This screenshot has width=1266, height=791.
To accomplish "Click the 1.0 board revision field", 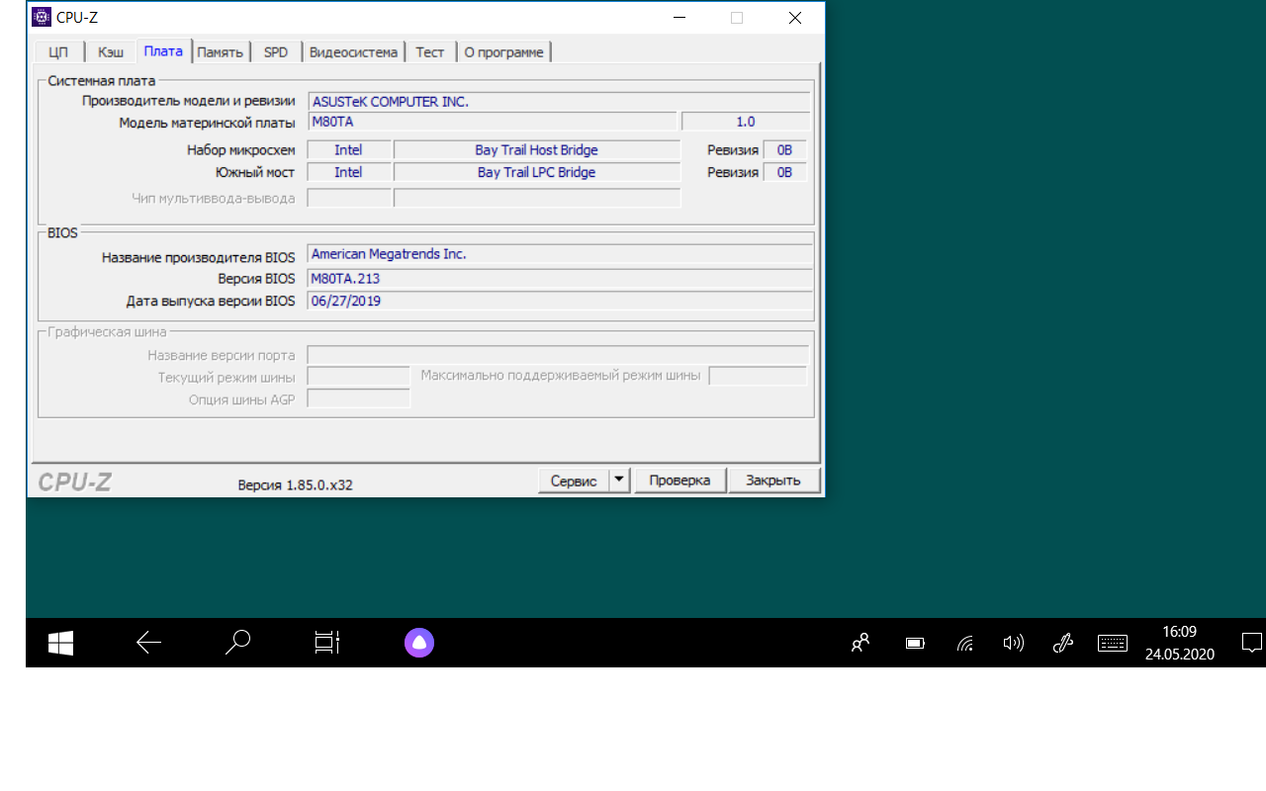I will pyautogui.click(x=746, y=122).
